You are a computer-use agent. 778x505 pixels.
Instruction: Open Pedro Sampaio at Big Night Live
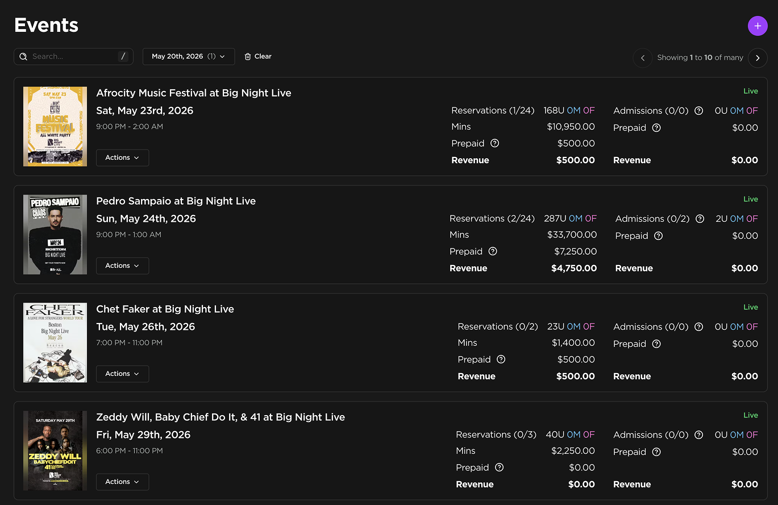point(176,201)
